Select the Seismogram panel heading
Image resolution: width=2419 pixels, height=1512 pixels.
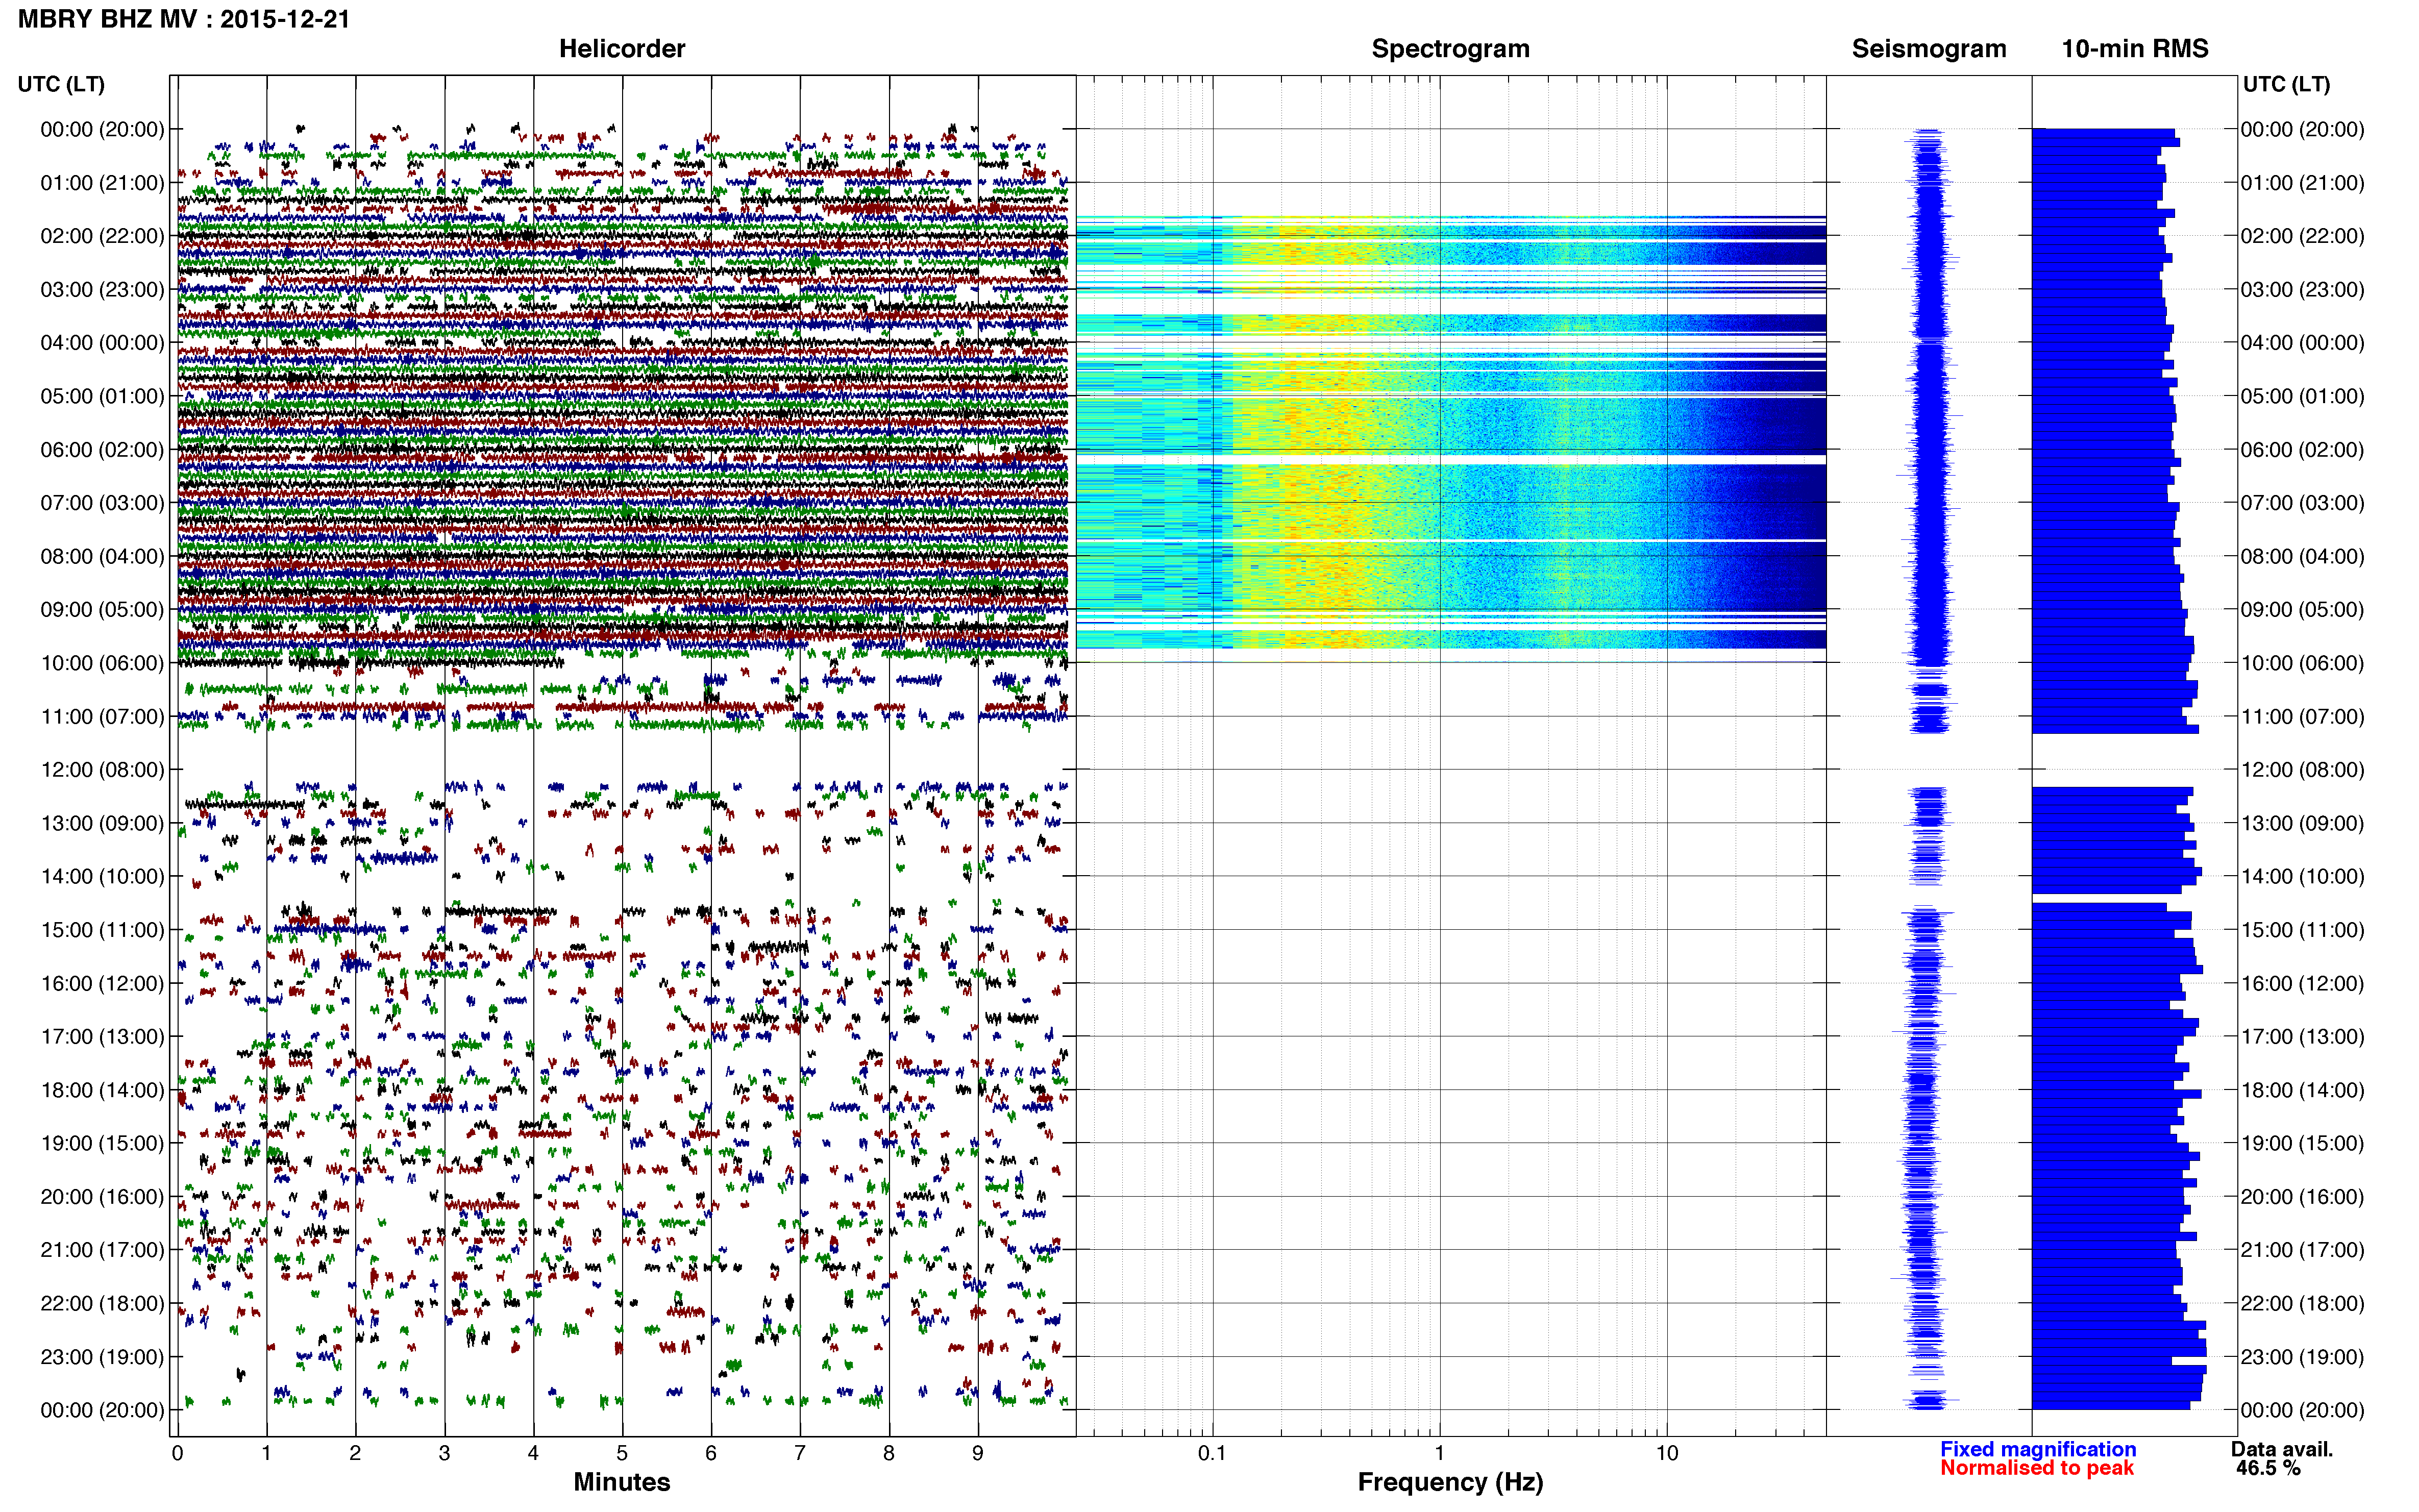click(1929, 49)
